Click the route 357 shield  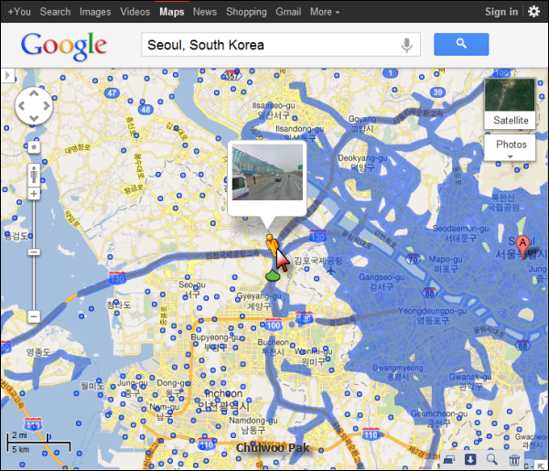pos(231,76)
